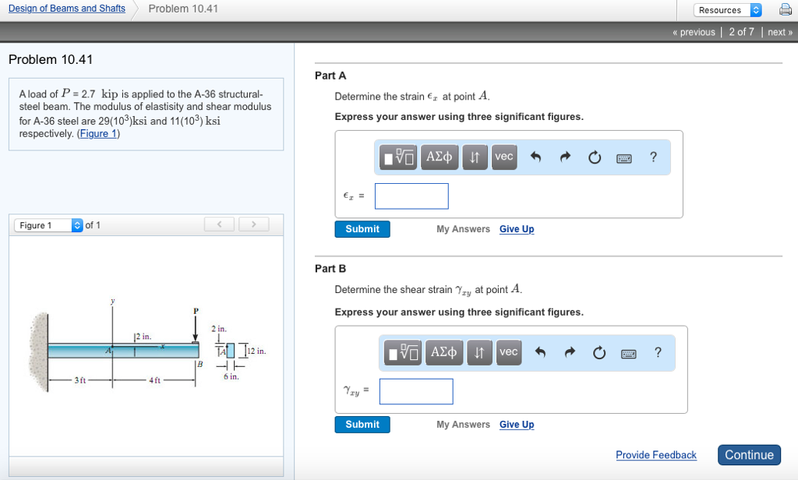Reset the Part A answer editor
This screenshot has width=798, height=480.
(595, 157)
